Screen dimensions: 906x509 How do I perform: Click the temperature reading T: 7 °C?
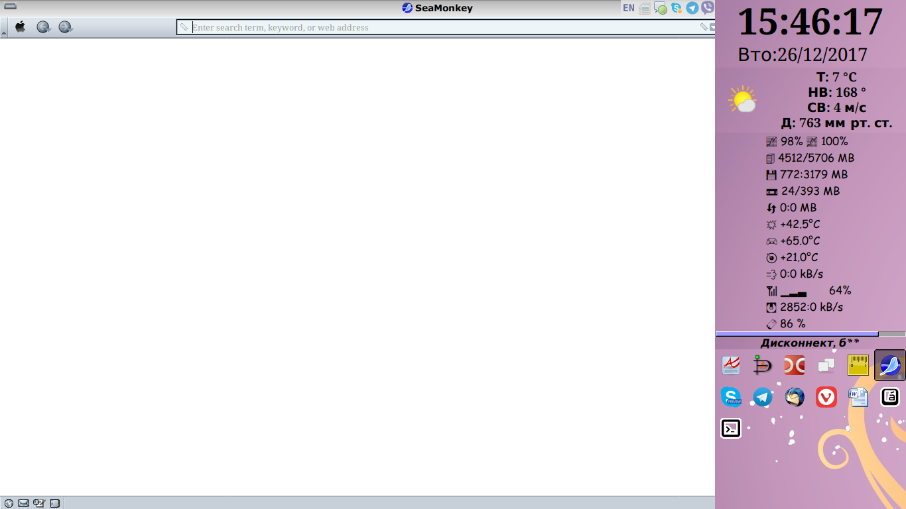tap(836, 77)
